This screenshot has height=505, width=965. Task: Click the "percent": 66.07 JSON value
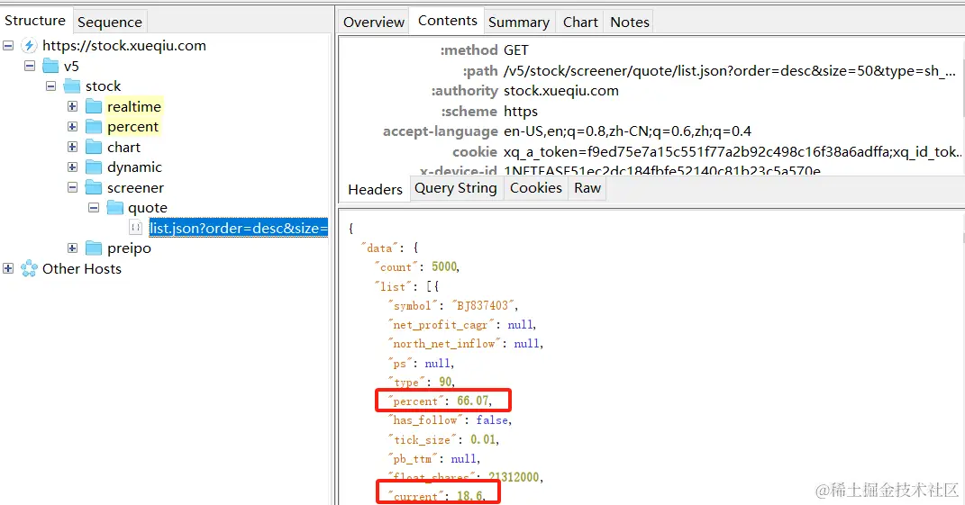(x=474, y=401)
